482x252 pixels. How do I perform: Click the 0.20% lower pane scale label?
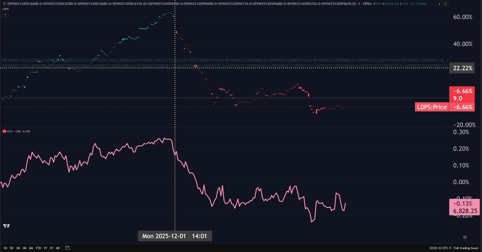[x=461, y=148]
